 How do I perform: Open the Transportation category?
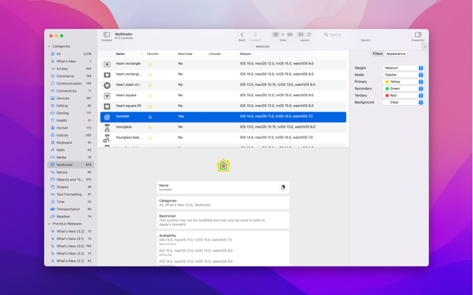point(71,209)
